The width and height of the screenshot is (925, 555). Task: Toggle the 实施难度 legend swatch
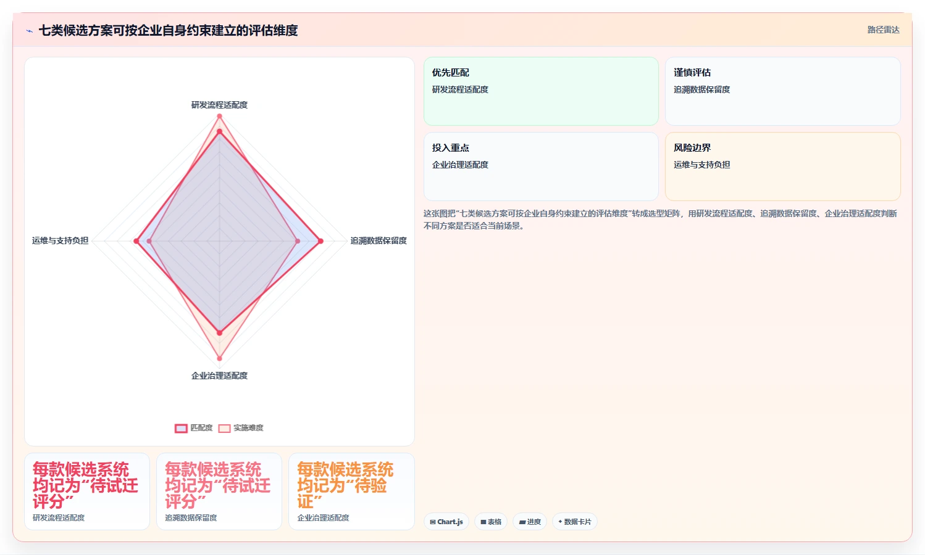pos(224,428)
